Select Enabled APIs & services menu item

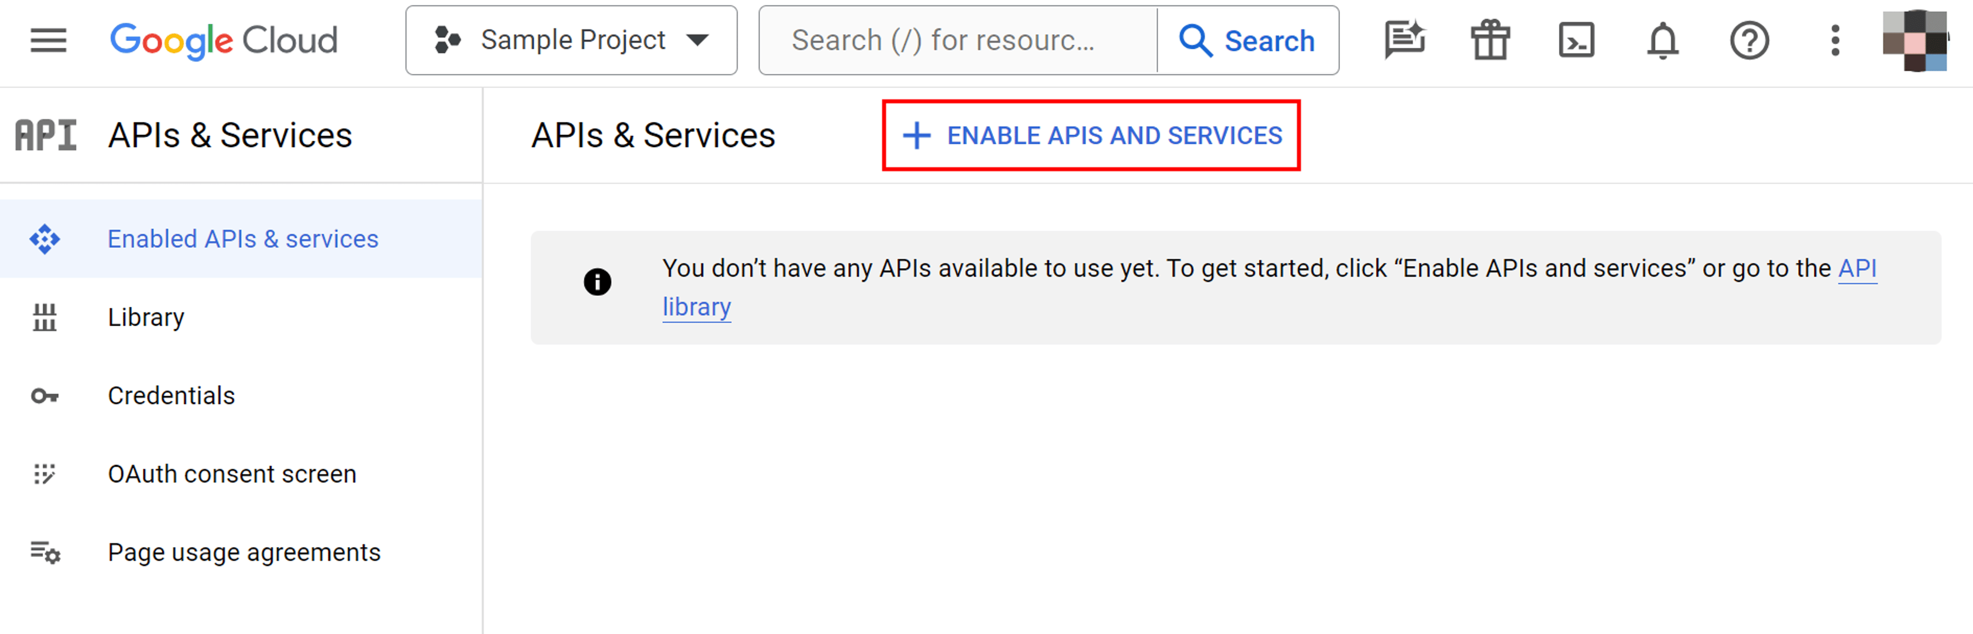pos(241,239)
